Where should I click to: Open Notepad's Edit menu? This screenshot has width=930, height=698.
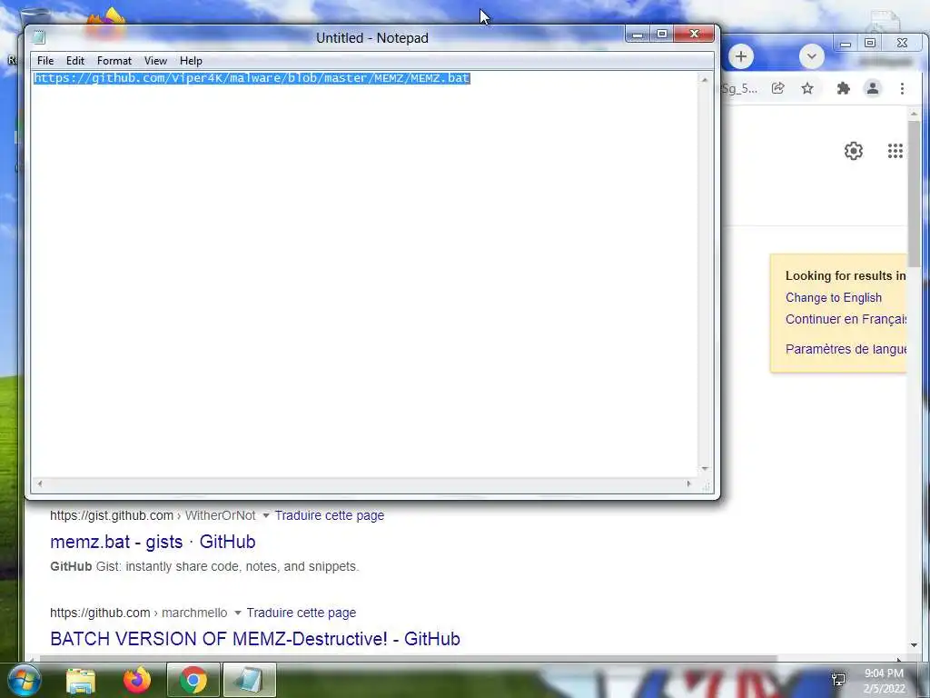[x=75, y=61]
